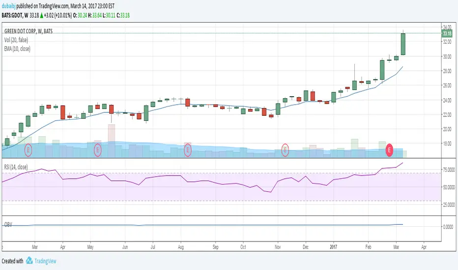Click the Aug label on time axis

coord(181,247)
